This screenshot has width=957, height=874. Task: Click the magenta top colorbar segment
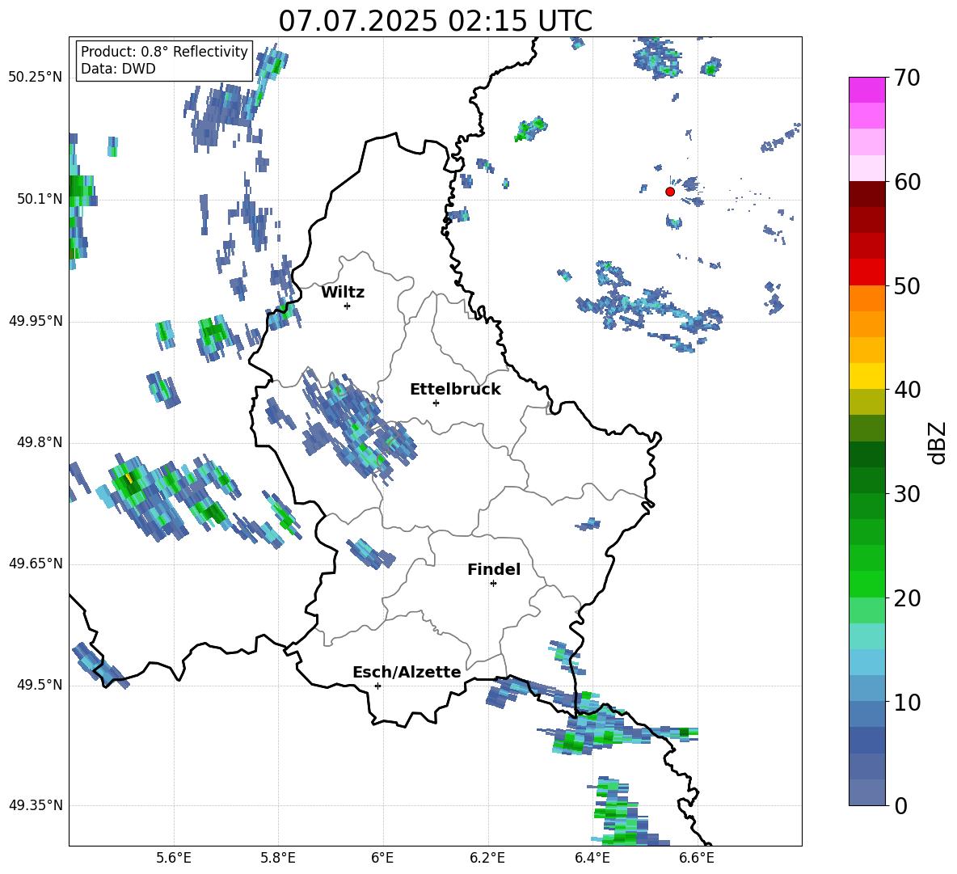tap(867, 91)
